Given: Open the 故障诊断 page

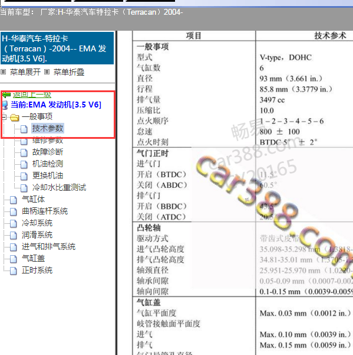Looking at the screenshot, I should click(48, 152).
